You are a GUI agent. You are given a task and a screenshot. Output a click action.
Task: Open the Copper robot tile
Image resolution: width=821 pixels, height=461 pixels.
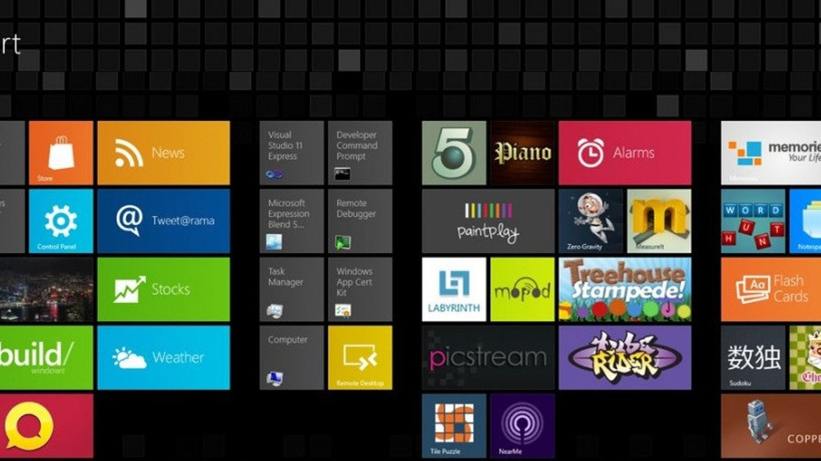[771, 426]
